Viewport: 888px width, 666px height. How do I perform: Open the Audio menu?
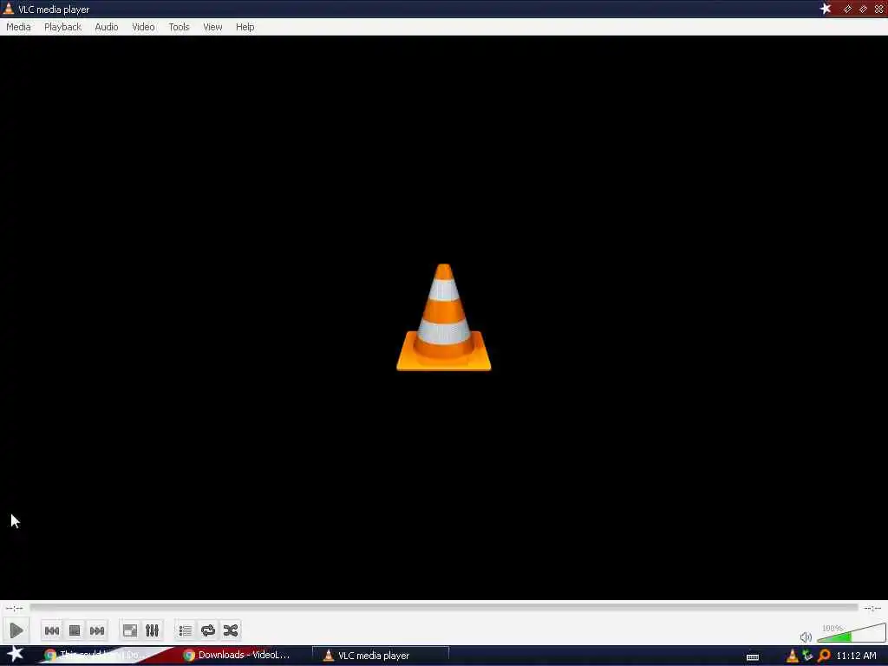coord(107,27)
